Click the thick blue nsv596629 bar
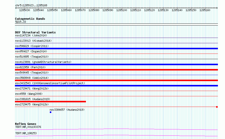Screen dimensions: 225x139 point(116,49)
